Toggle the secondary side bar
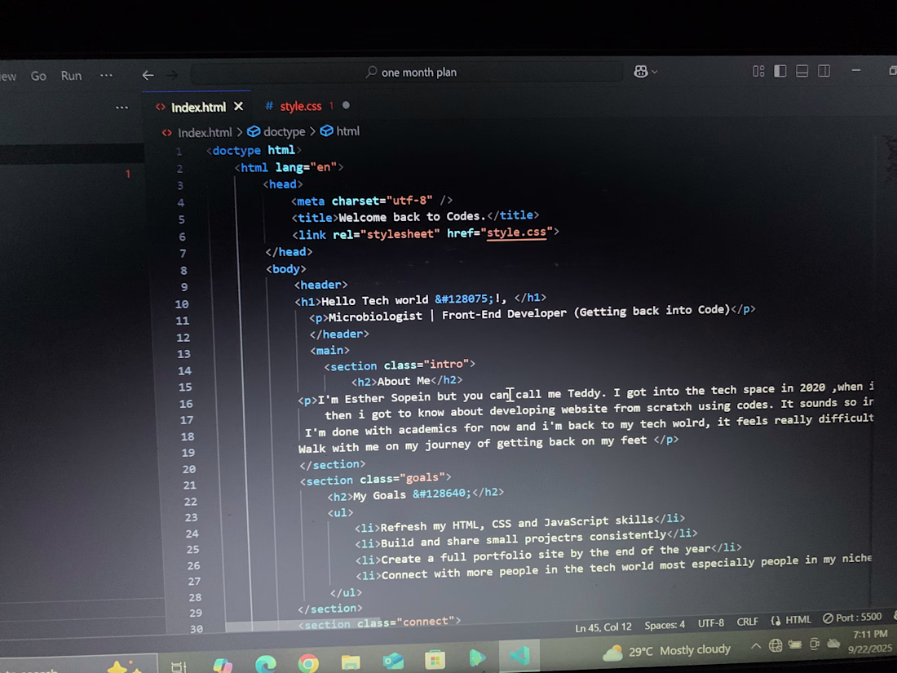The width and height of the screenshot is (897, 673). 824,71
